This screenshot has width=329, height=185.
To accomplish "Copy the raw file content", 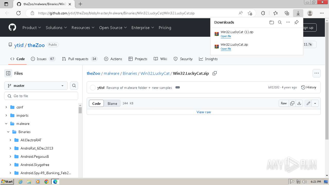I will click(292, 103).
